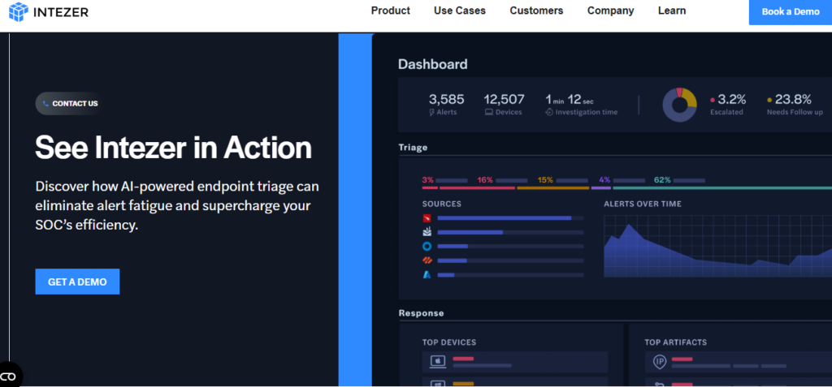832x387 pixels.
Task: Click the Top Artifacts label
Action: click(675, 342)
